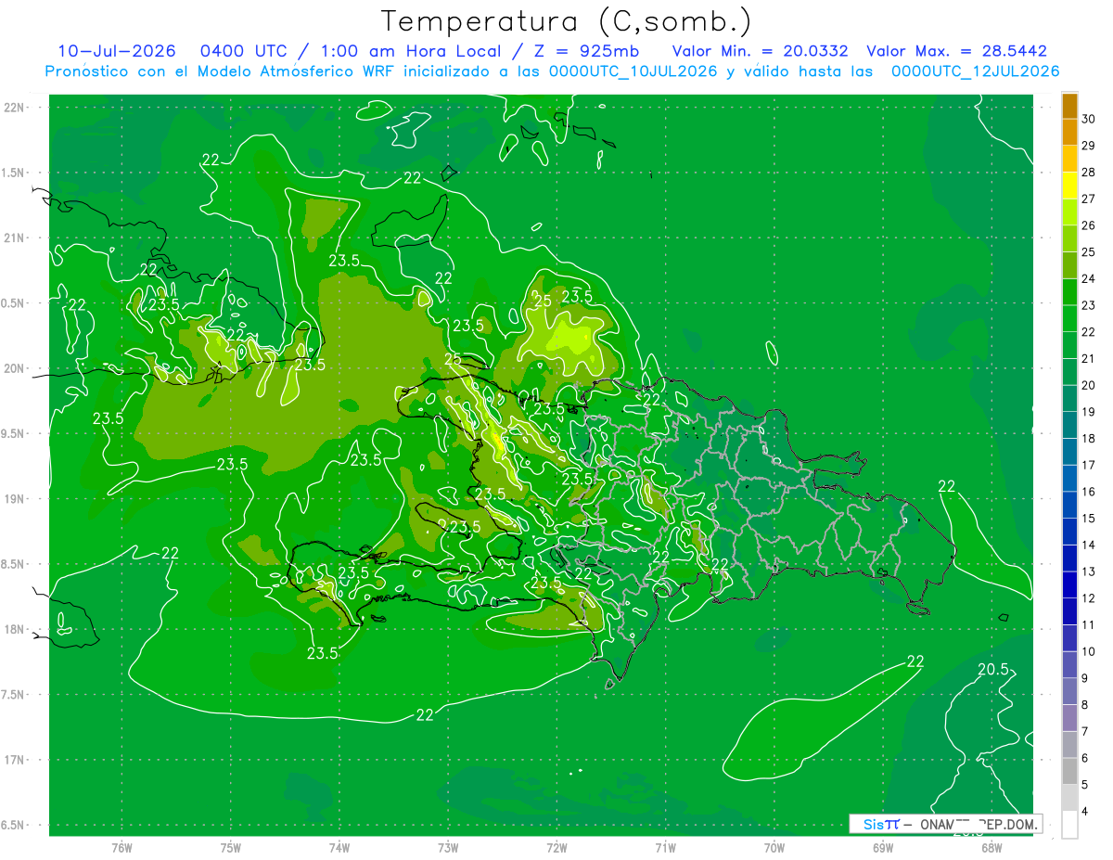
Task: Click the '20N' latitude axis label
Action: click(14, 368)
